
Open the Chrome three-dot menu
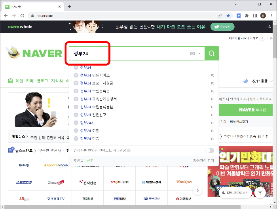[x=271, y=16]
